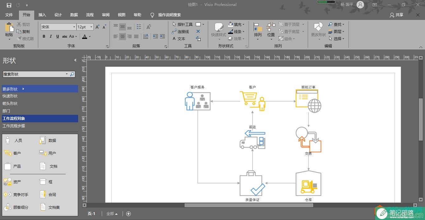Toggle center text alignment
The height and width of the screenshot is (220, 425).
pyautogui.click(x=123, y=36)
